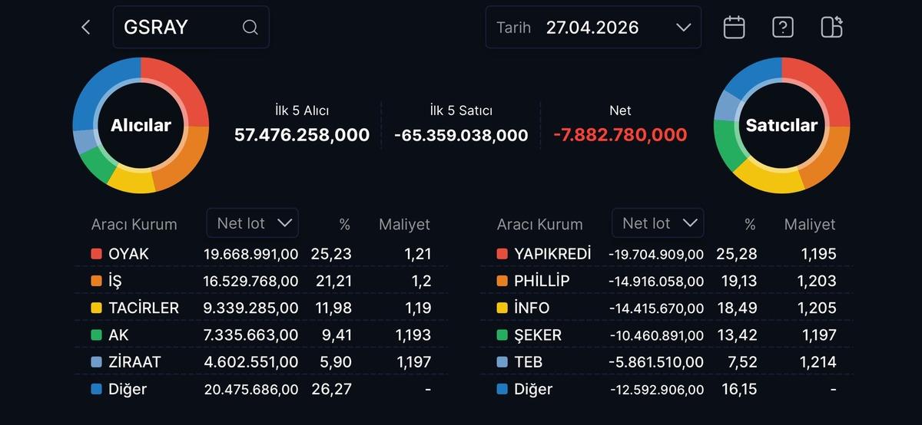Click the buyers Maliyet column header
The height and width of the screenshot is (425, 922).
tap(404, 225)
